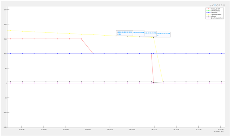Select the Pan hand tool
Viewport: 230px width, 136px height.
point(217,5)
